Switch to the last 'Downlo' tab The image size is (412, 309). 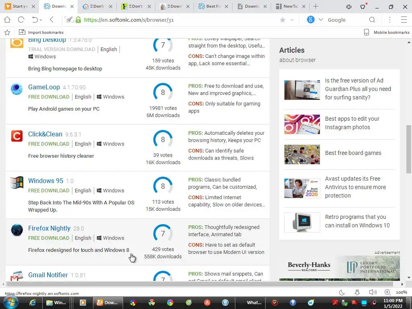pyautogui.click(x=252, y=6)
